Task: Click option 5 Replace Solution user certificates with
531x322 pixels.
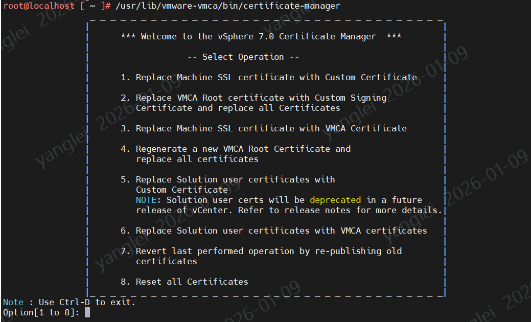Action: [x=227, y=179]
